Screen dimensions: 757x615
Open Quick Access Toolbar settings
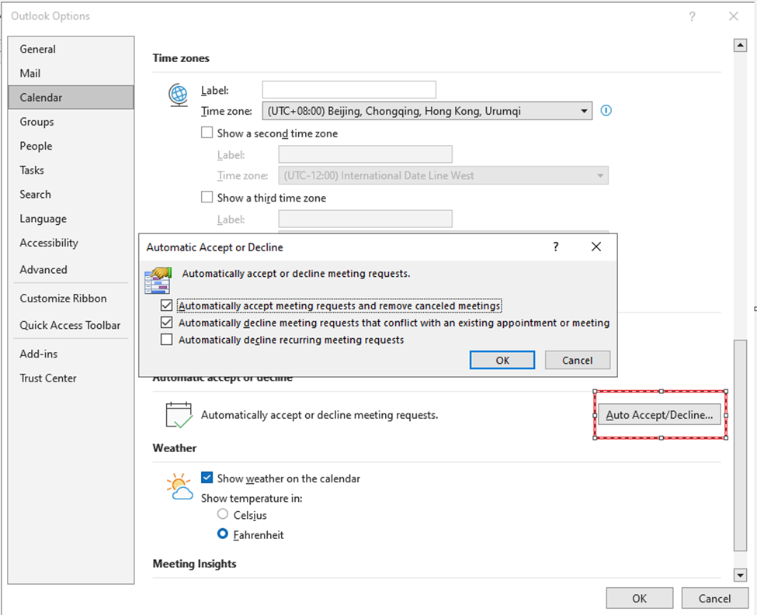point(71,325)
